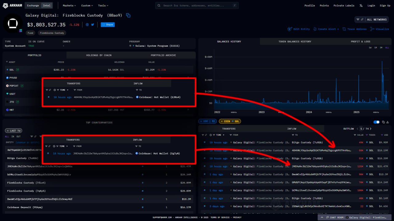394x221 pixels.
Task: Open the Markets dropdown menu
Action: tap(70, 6)
